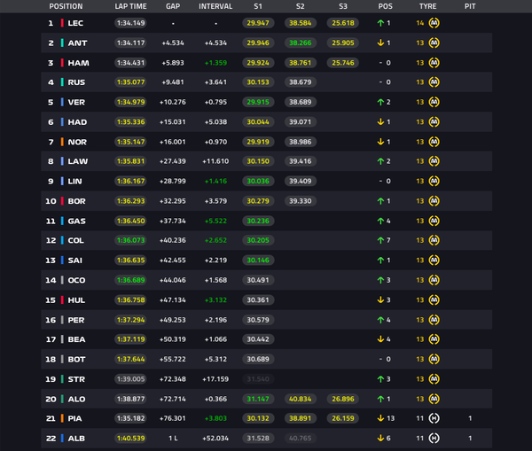Viewport: 532px width, 451px height.
Task: Select the LAP TIME column header
Action: click(x=130, y=6)
